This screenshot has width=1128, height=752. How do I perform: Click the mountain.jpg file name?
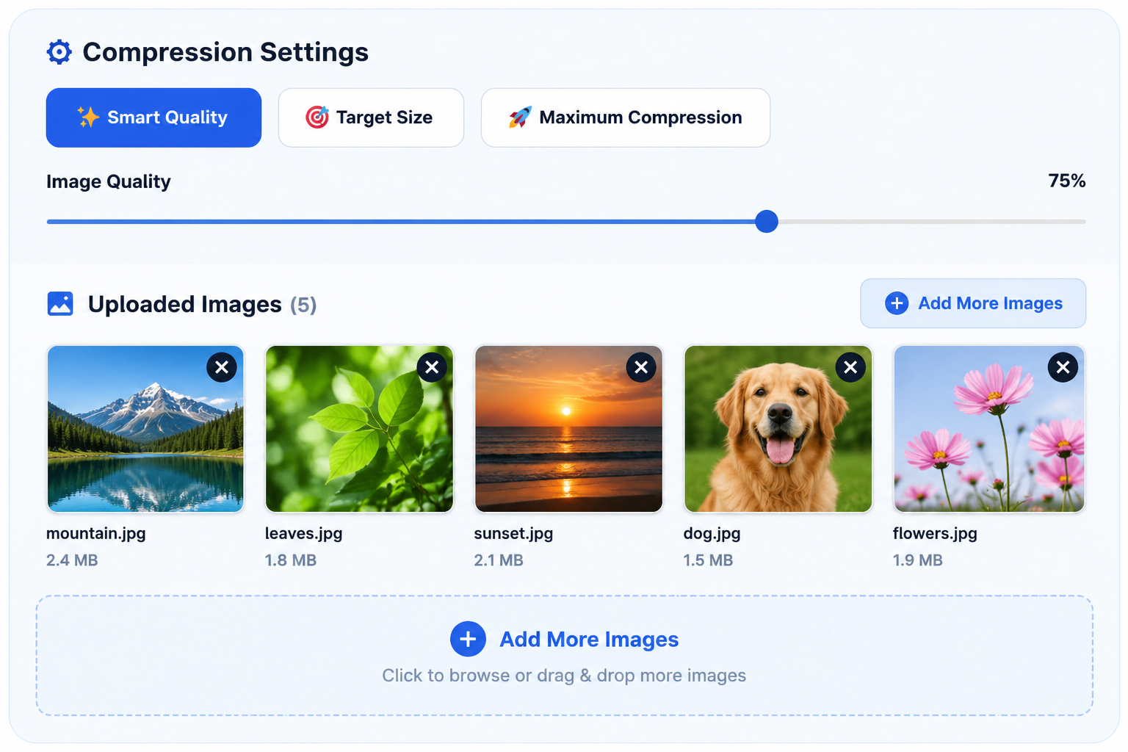pyautogui.click(x=96, y=534)
